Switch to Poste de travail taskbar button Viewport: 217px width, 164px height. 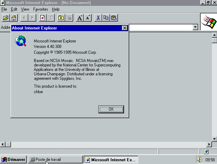coord(55,160)
